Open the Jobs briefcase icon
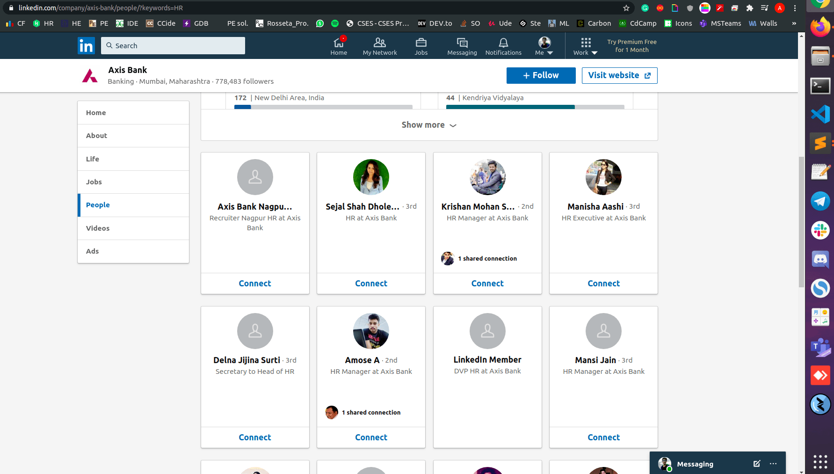834x474 pixels. pos(421,46)
